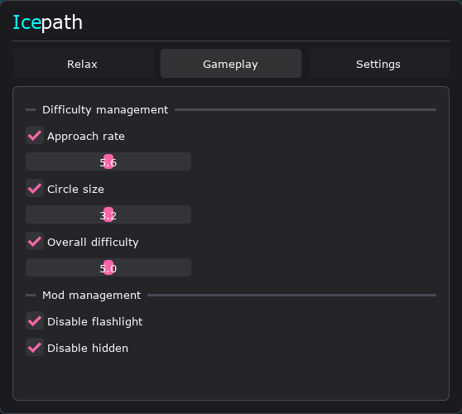Click the Mod management section header

92,296
